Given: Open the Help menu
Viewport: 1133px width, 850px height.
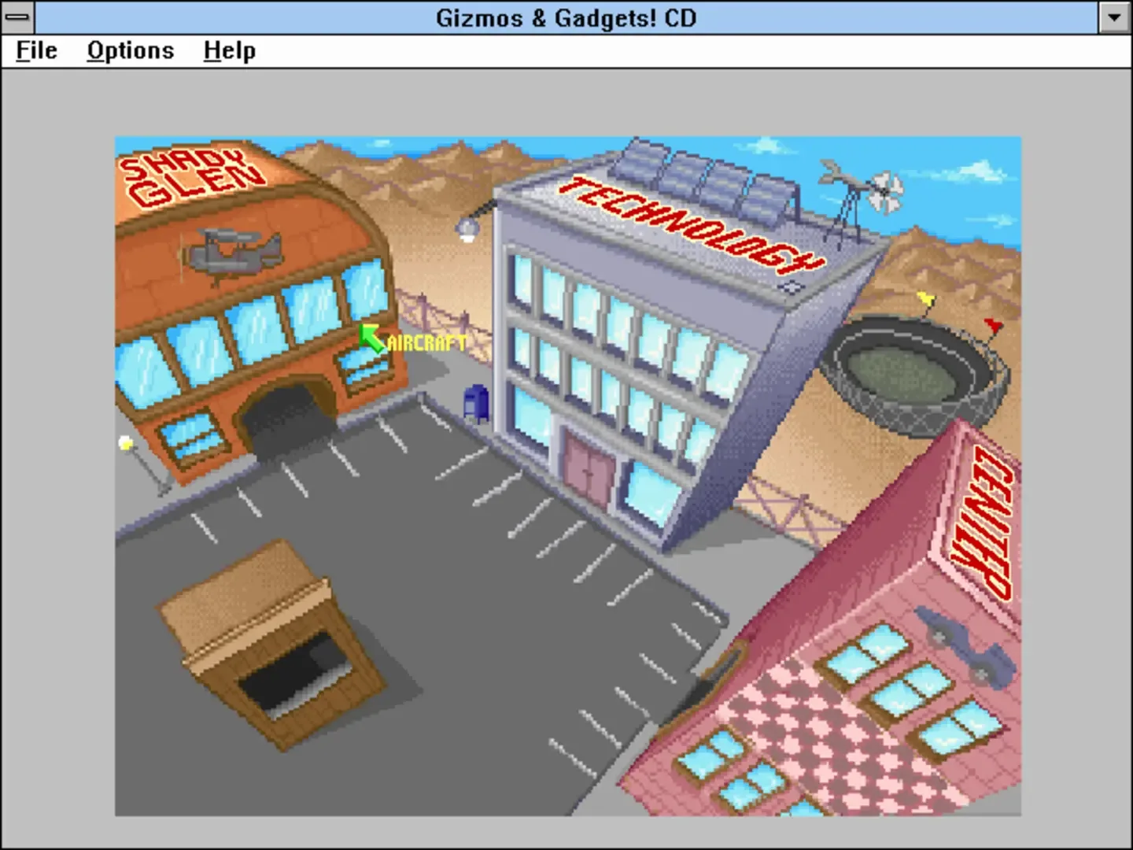Looking at the screenshot, I should coord(229,50).
